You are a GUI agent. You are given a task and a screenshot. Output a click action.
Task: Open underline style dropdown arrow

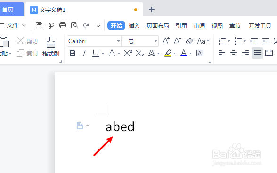click(103, 53)
